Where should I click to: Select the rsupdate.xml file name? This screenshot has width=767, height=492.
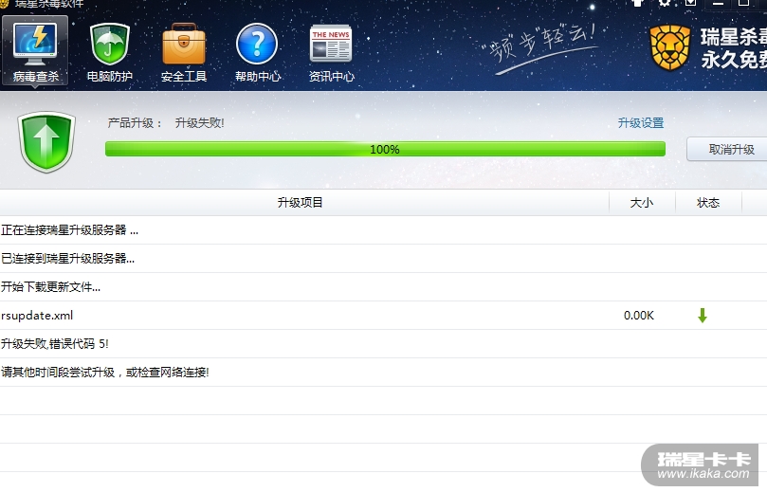[x=37, y=316]
